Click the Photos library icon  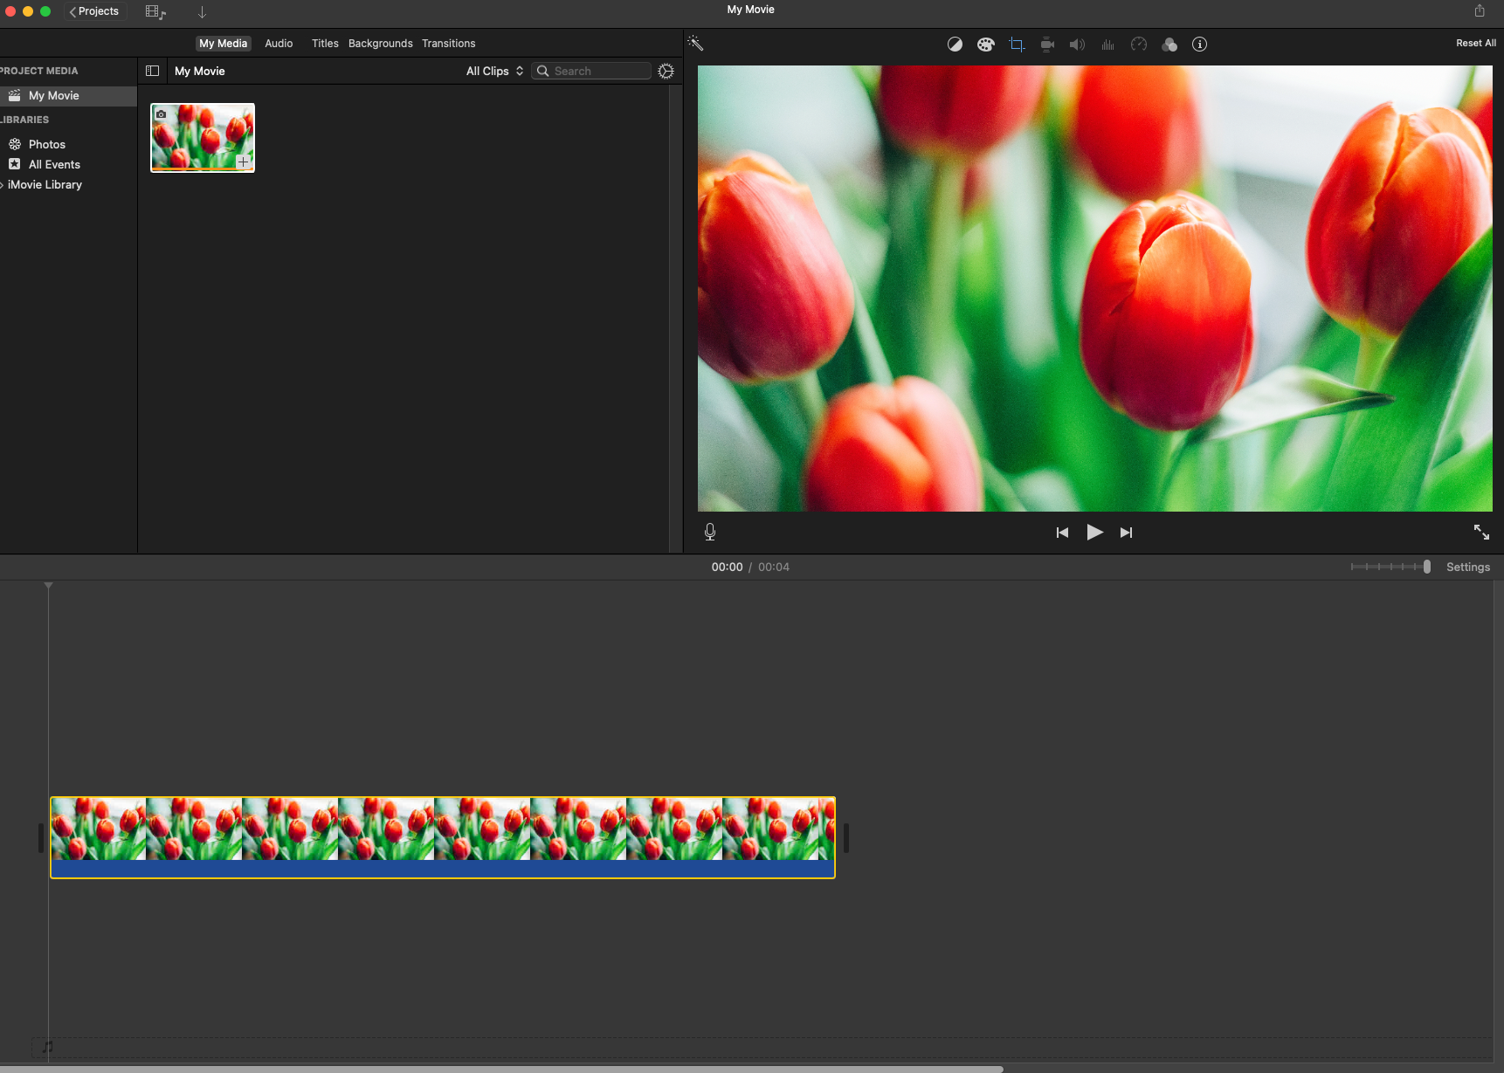15,144
